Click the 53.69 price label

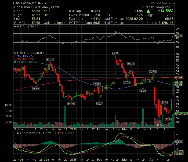tap(165, 102)
